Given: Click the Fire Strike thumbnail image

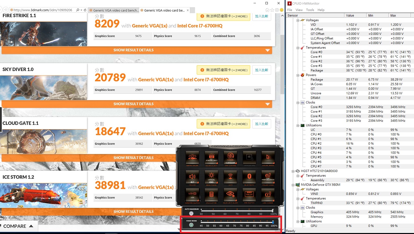Looking at the screenshot, I should click(x=43, y=34).
